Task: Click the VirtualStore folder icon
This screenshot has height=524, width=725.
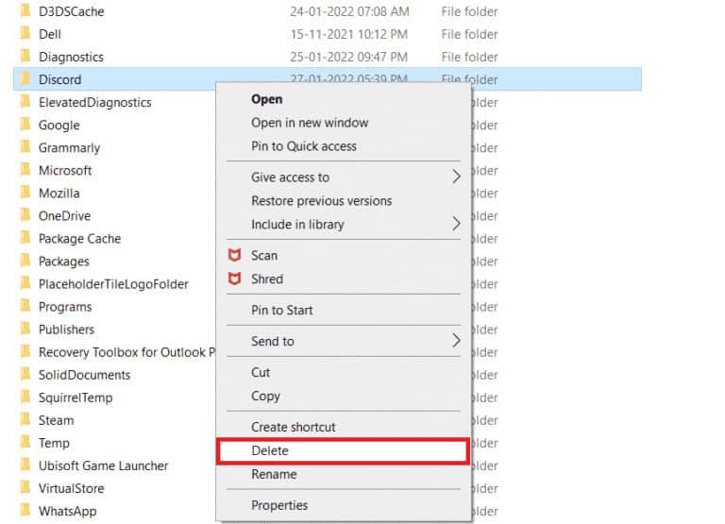Action: coord(25,487)
